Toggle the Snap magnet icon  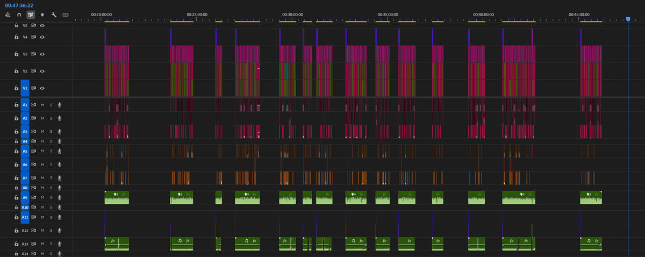tap(19, 15)
